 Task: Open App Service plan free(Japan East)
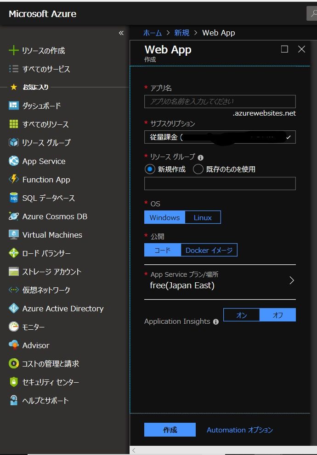[220, 280]
